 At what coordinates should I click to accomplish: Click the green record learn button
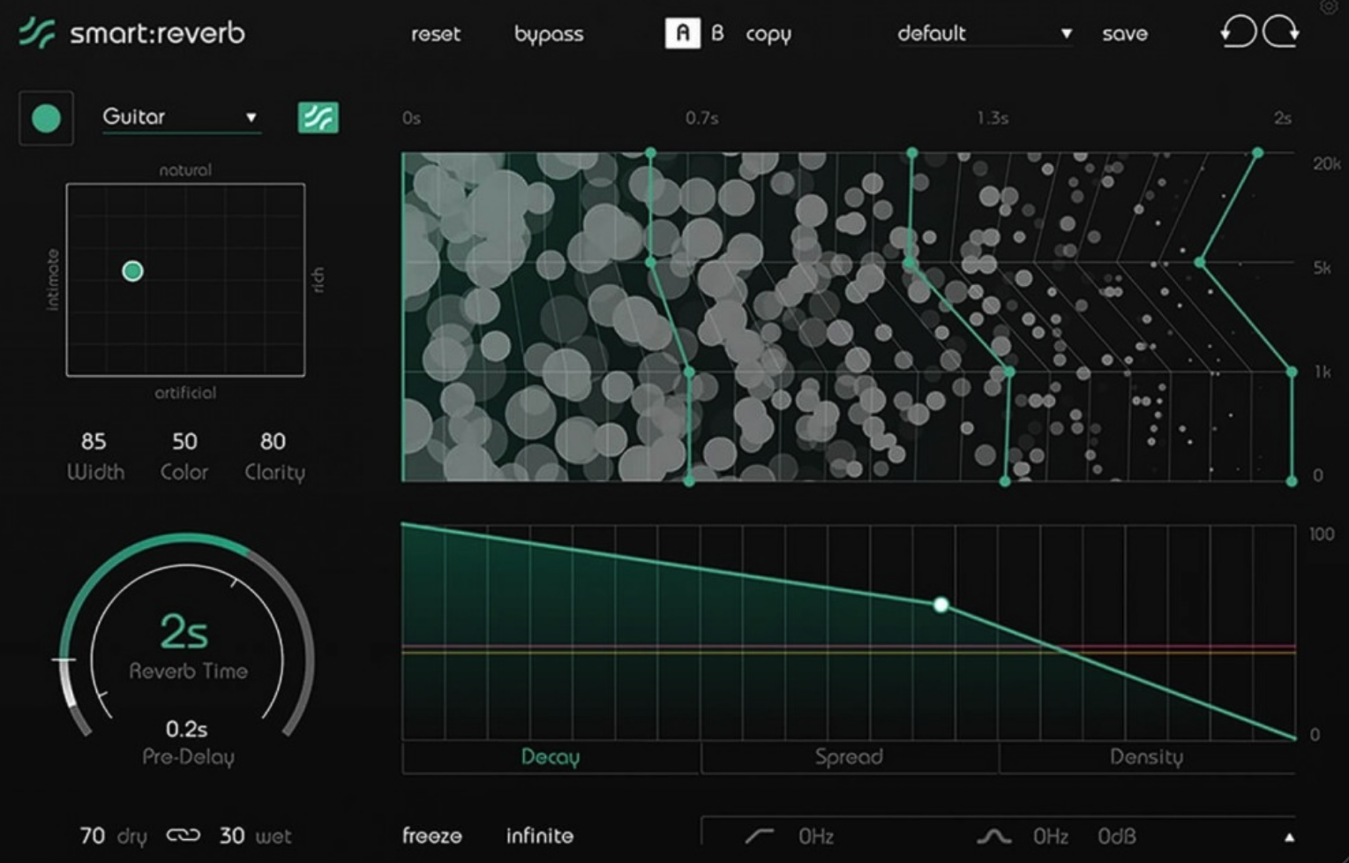pos(46,118)
